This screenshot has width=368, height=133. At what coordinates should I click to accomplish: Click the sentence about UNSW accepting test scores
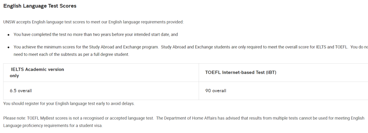pos(93,22)
